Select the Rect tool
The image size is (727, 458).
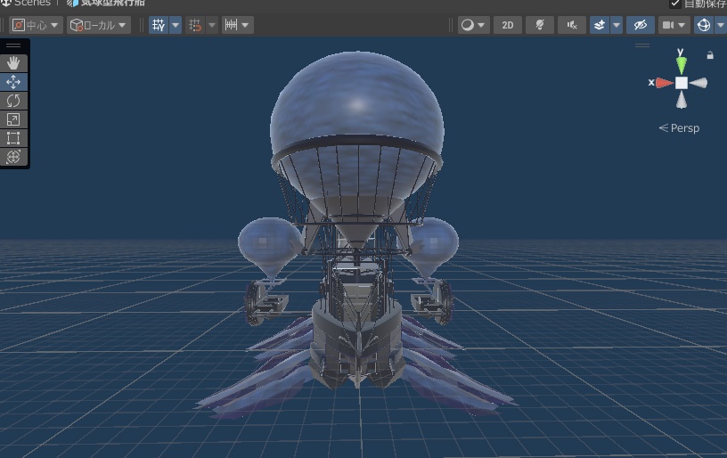pos(13,138)
